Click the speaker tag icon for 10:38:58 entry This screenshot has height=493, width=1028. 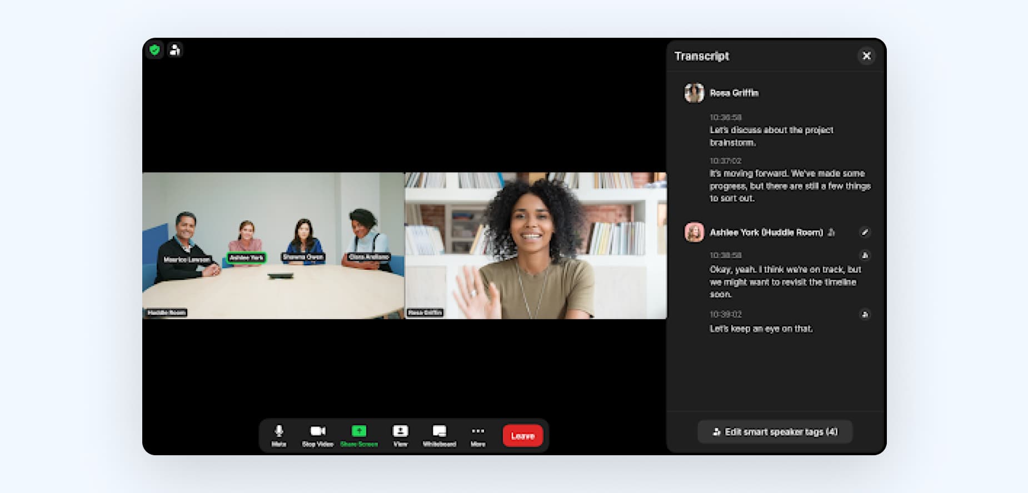(865, 255)
